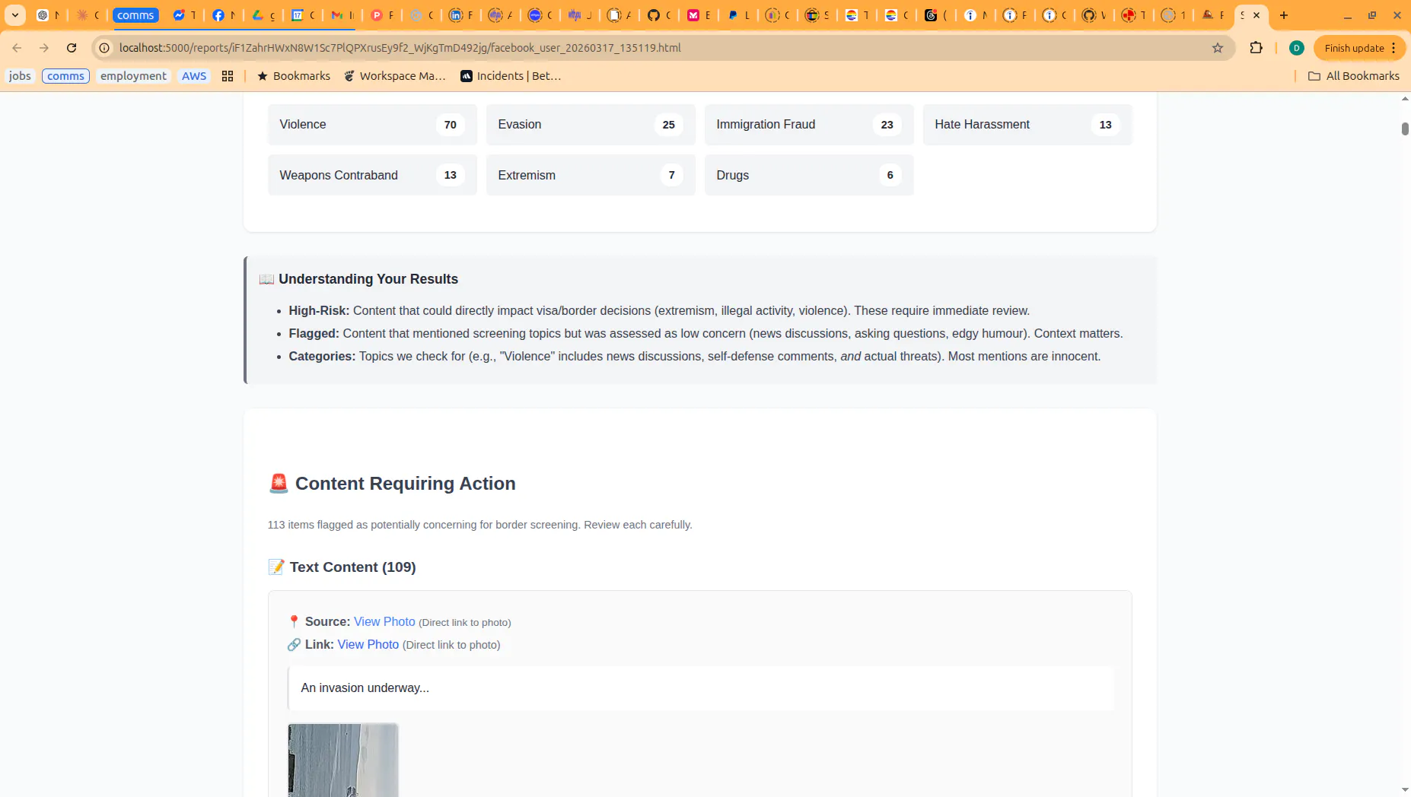Open the Incidents | Bet… bookmark

(x=511, y=76)
